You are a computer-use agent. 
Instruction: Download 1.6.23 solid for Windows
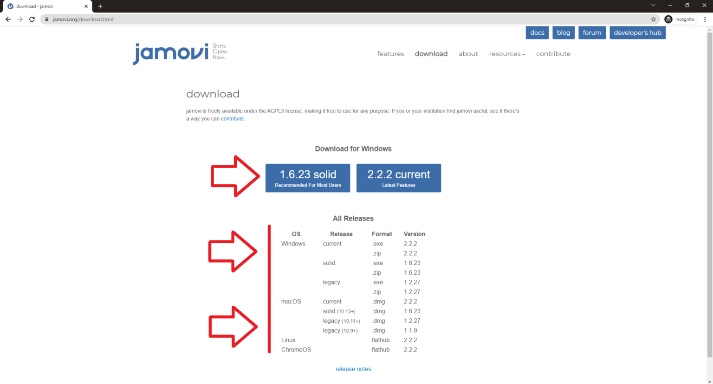[x=308, y=178]
